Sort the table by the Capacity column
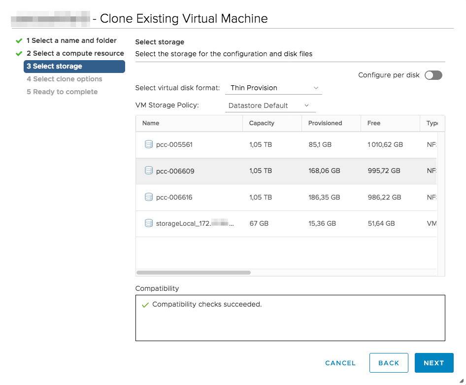466x385 pixels. pos(262,123)
